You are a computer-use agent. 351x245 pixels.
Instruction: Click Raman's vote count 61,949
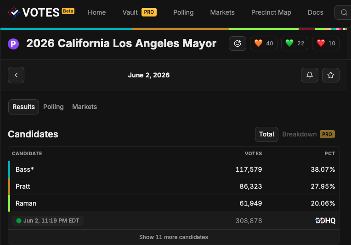(251, 203)
